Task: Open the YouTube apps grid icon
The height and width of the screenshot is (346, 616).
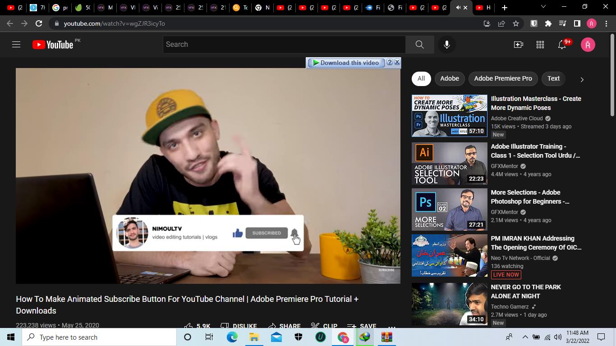Action: click(x=540, y=44)
